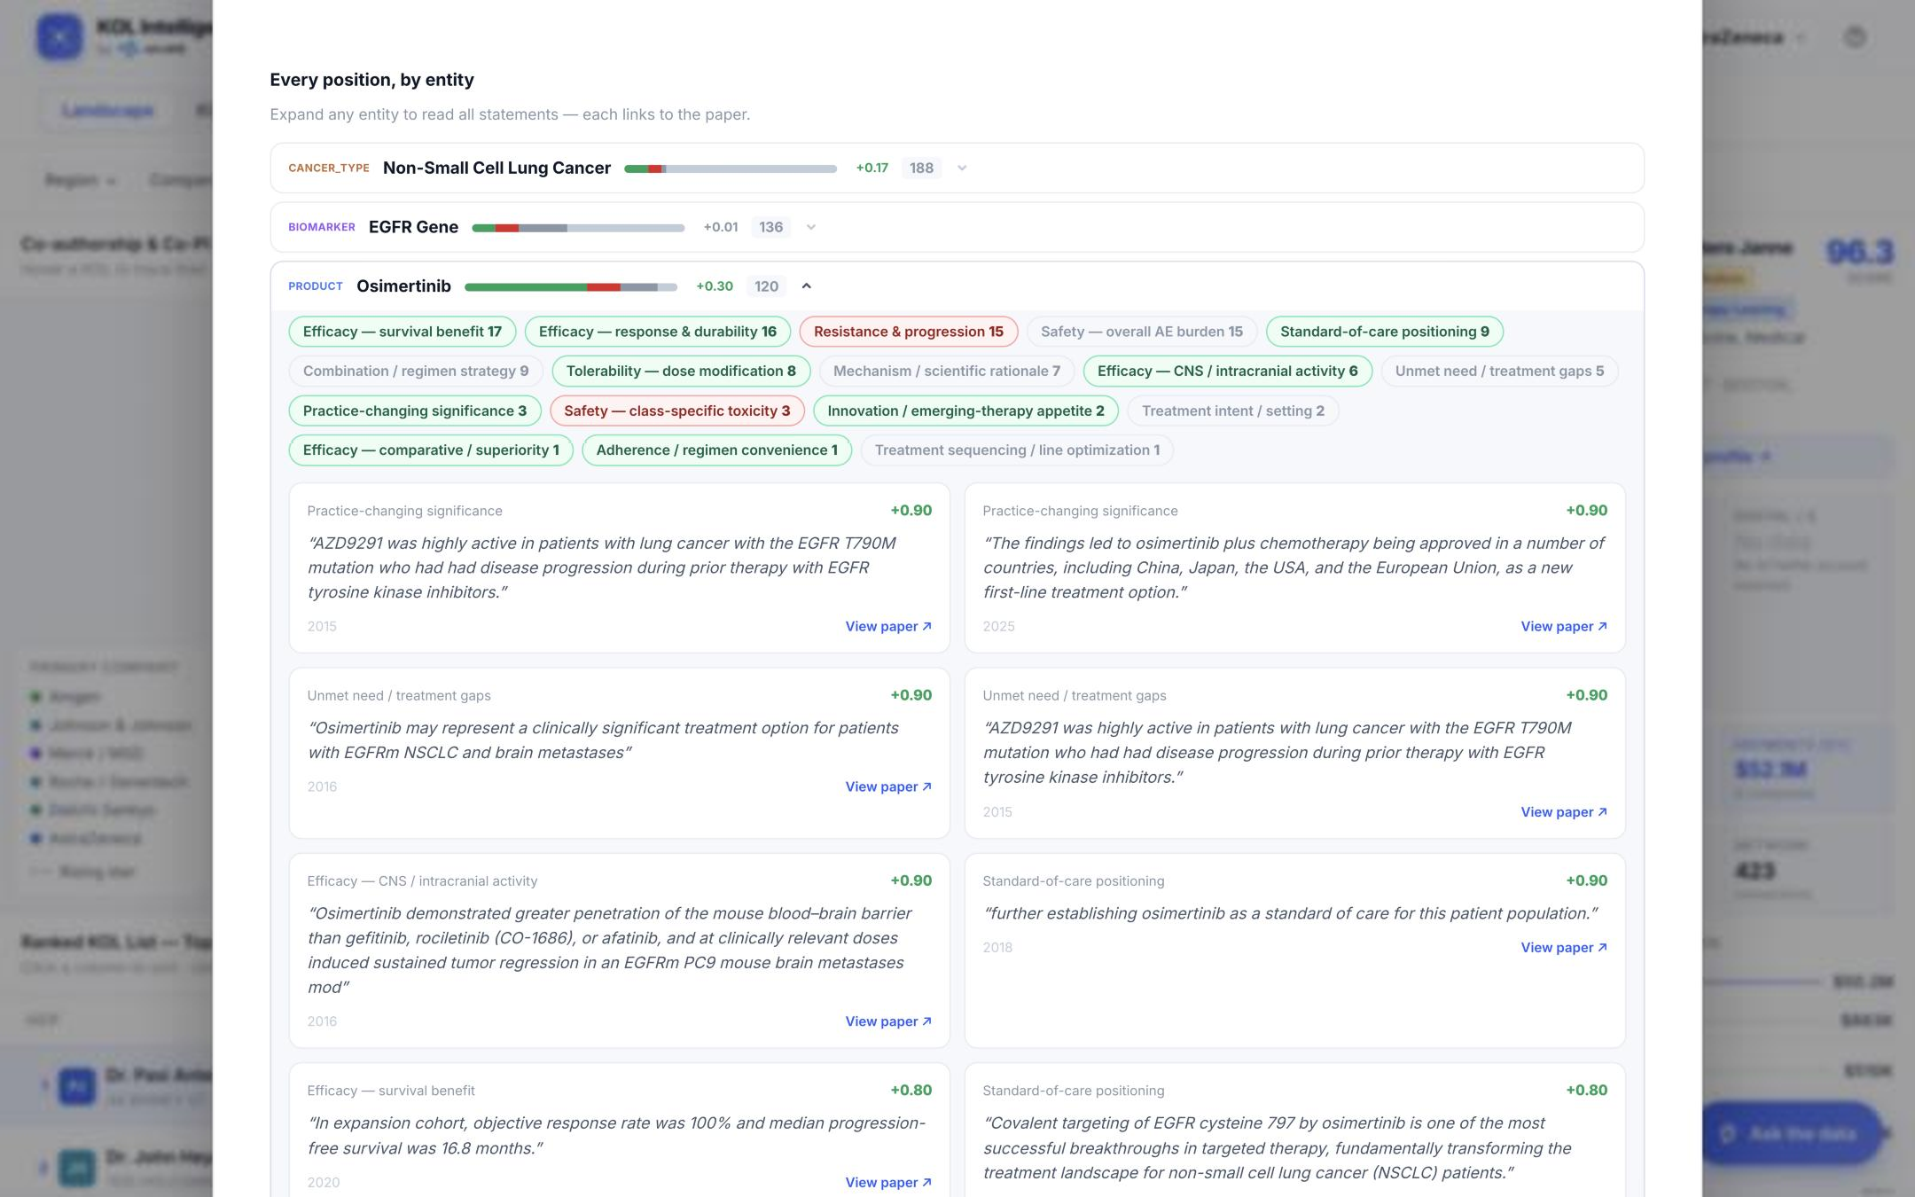The image size is (1915, 1197).
Task: Filter by Safety — class-specific toxicity 3
Action: point(677,411)
